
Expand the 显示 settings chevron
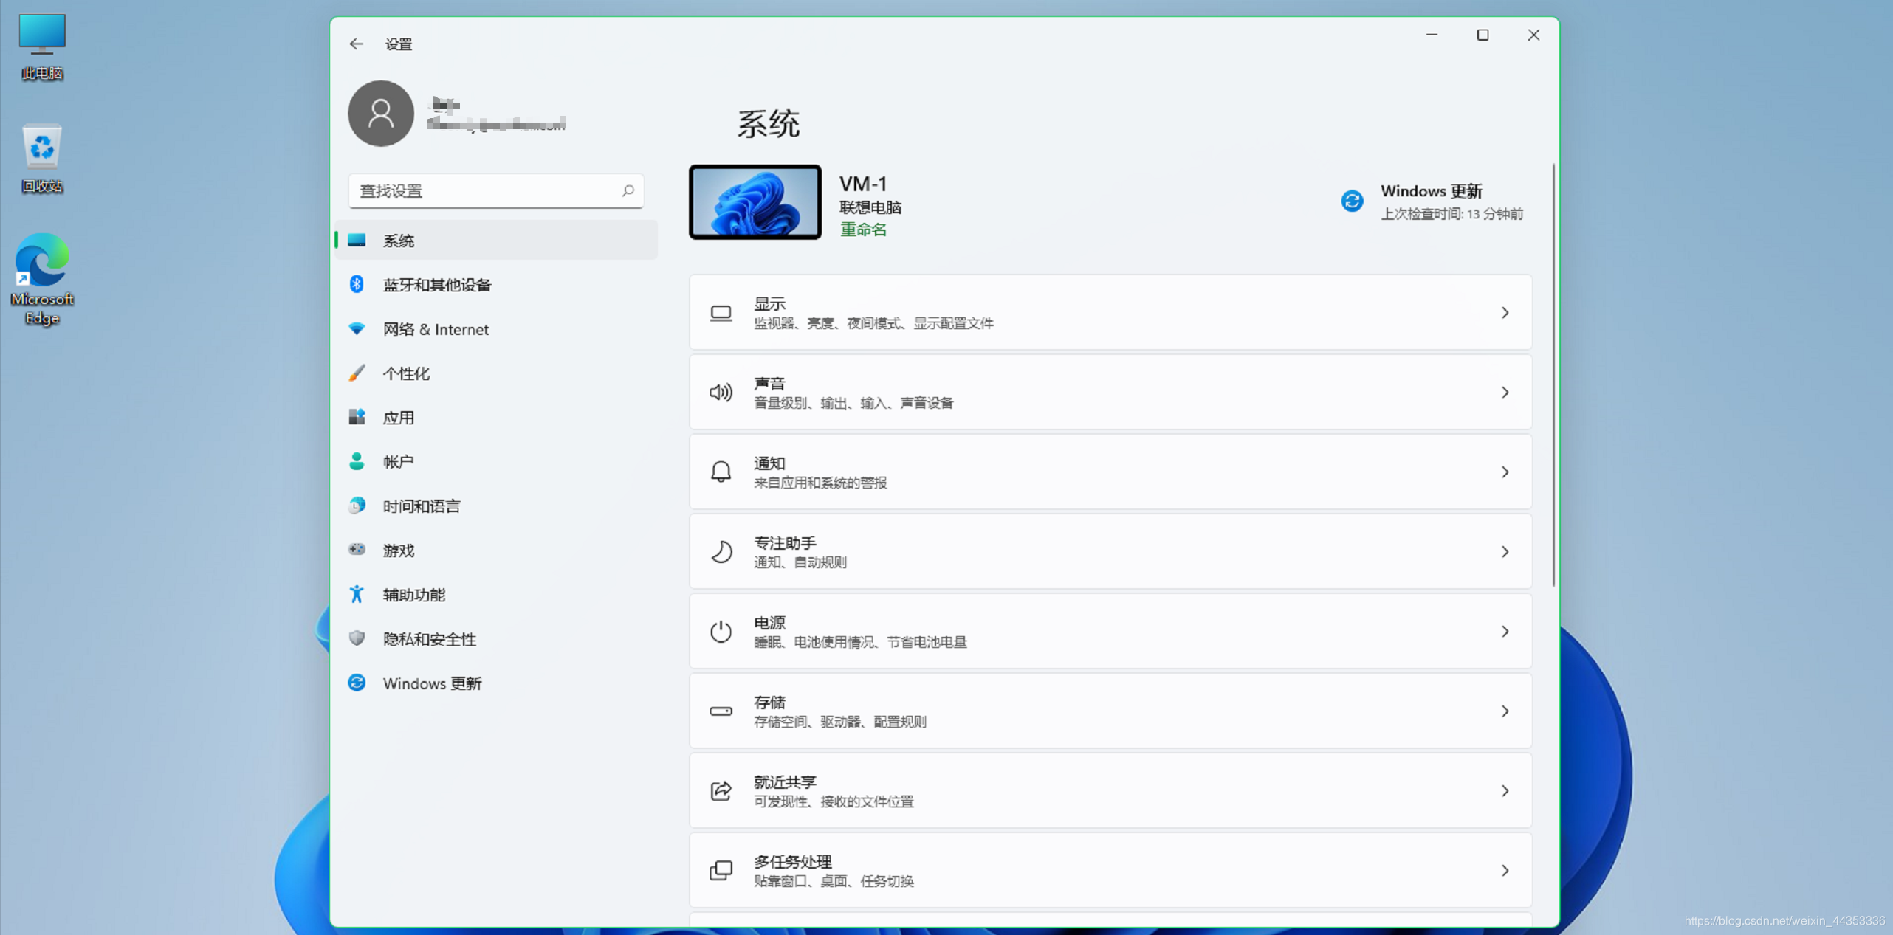coord(1504,313)
